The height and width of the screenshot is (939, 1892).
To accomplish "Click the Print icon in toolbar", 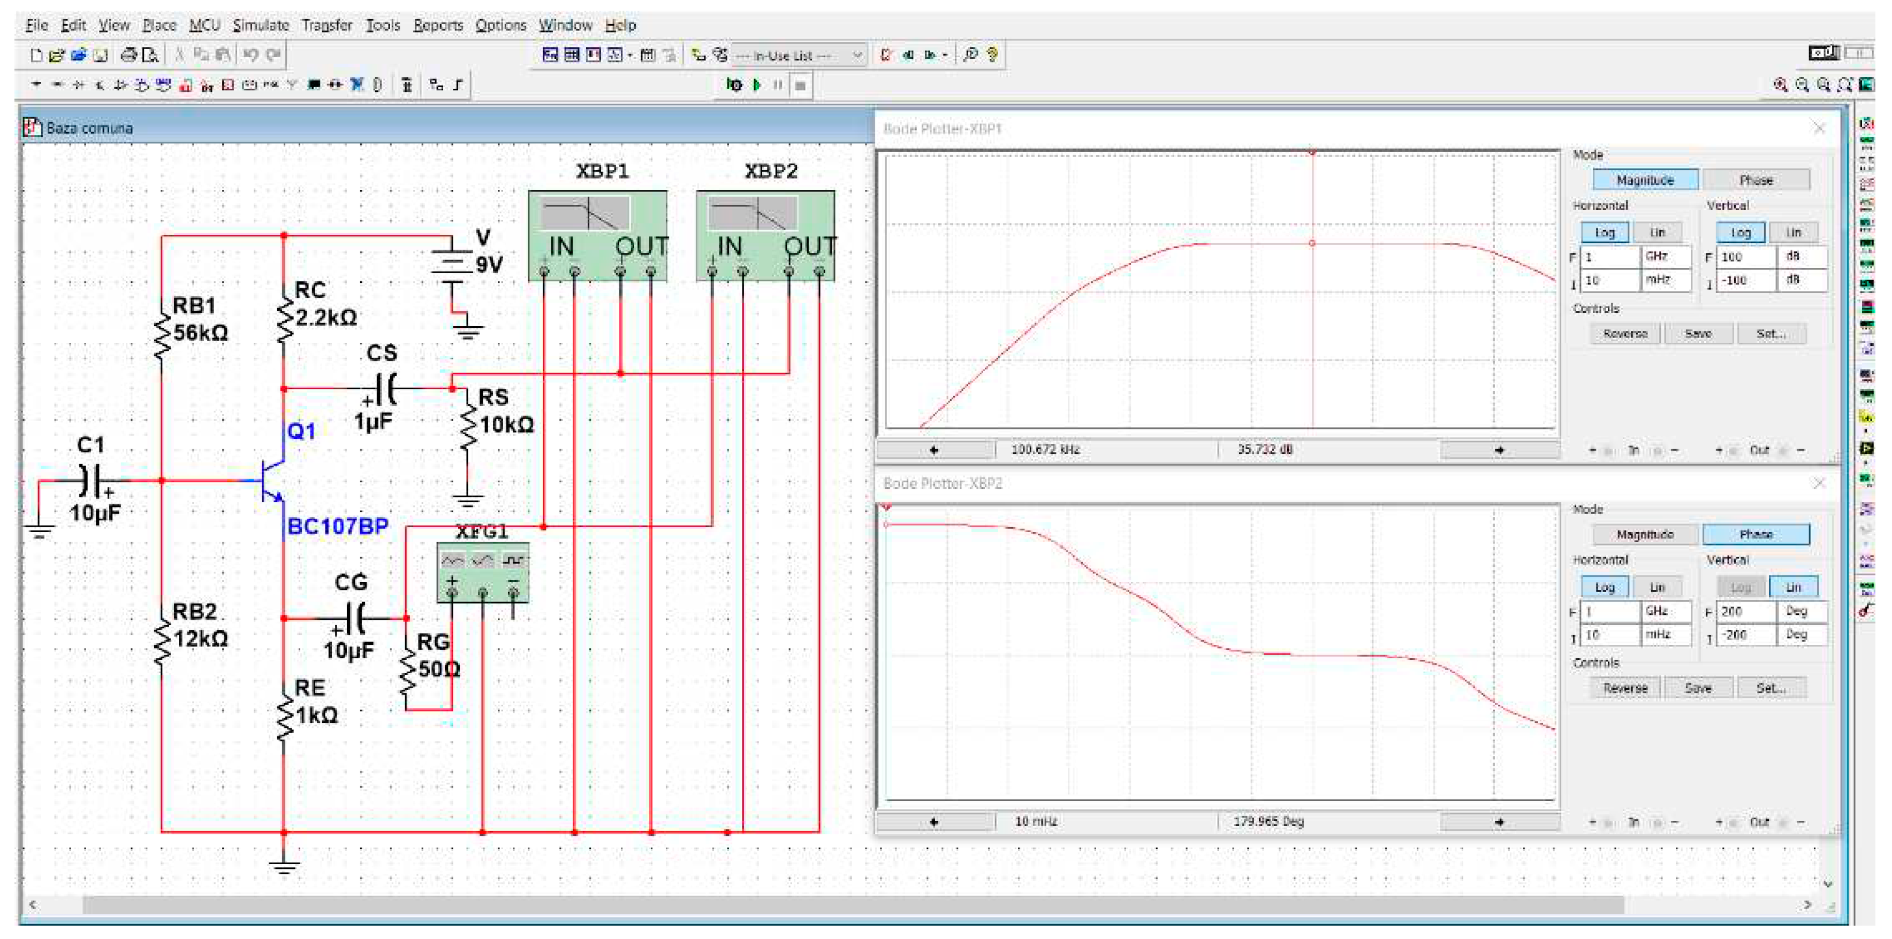I will (x=128, y=55).
